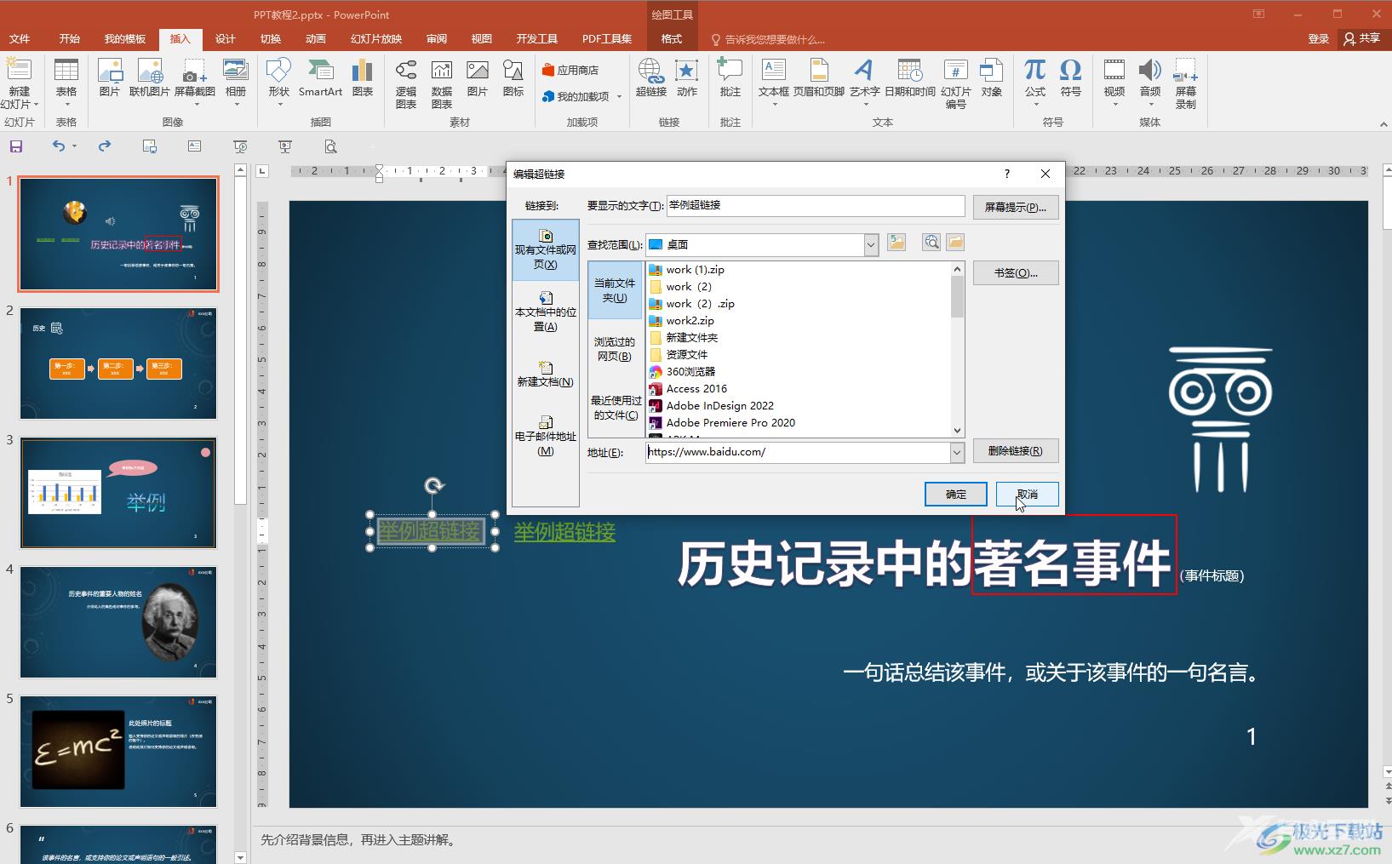Redo the last action
The image size is (1392, 864).
pos(104,146)
